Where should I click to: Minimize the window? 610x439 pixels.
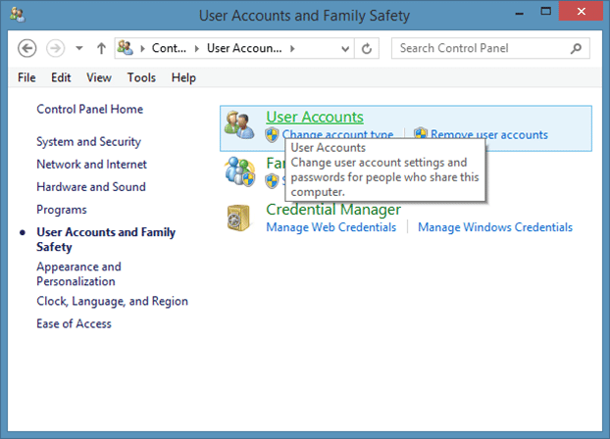click(520, 13)
